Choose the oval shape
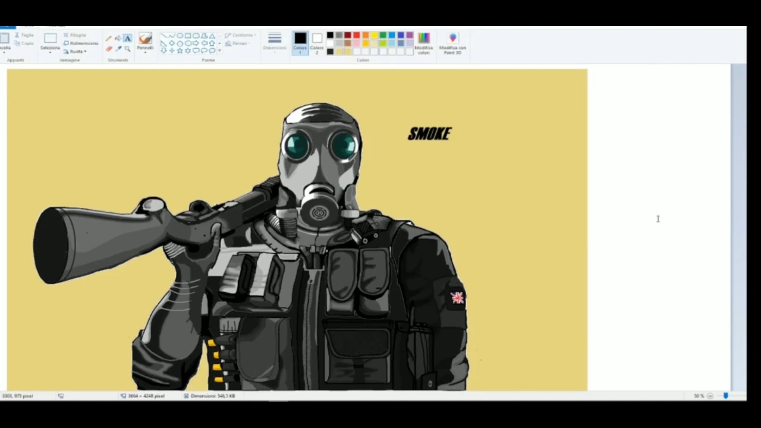761x428 pixels. click(x=180, y=36)
